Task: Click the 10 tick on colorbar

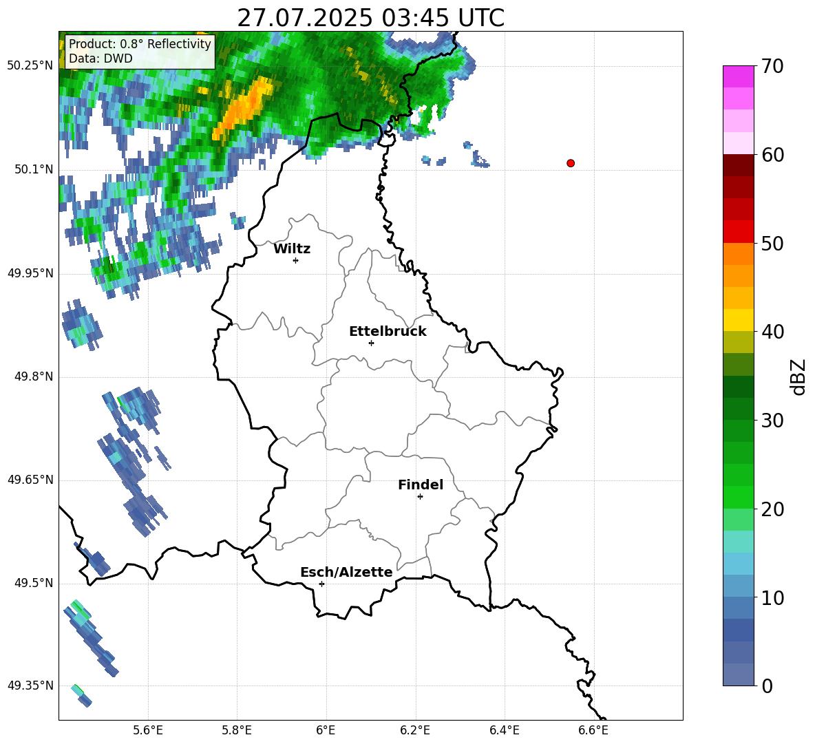Action: 773,598
